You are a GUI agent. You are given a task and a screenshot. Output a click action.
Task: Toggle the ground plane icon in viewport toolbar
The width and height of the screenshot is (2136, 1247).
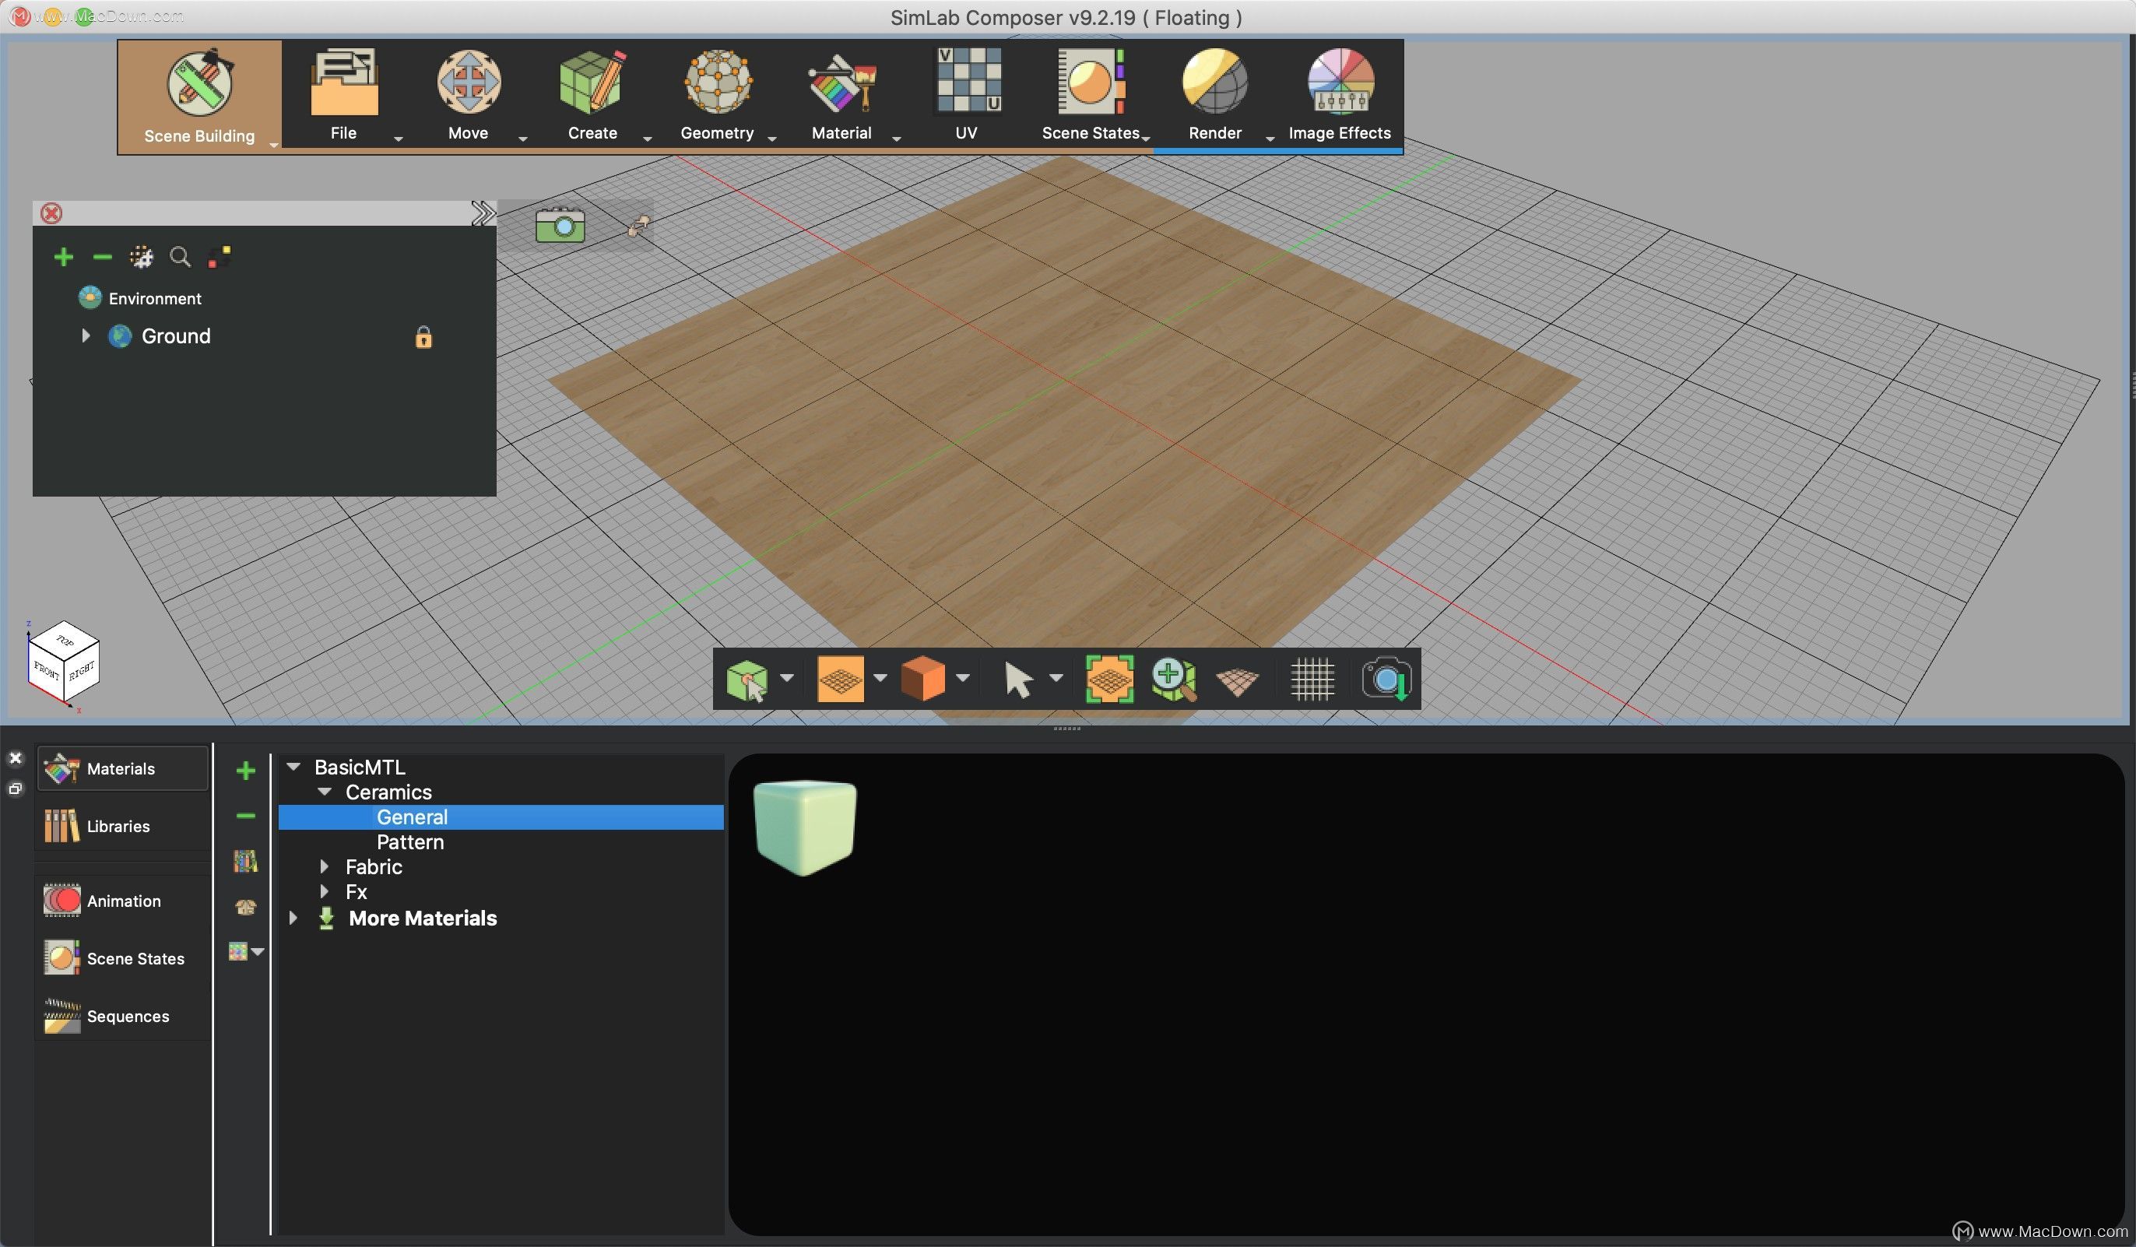1238,681
